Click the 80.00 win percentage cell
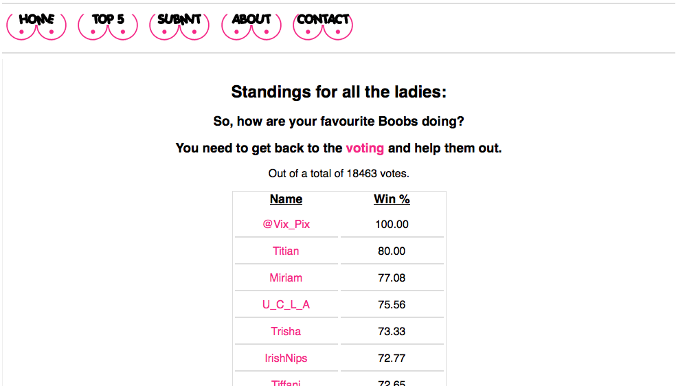The height and width of the screenshot is (386, 676). pos(392,251)
